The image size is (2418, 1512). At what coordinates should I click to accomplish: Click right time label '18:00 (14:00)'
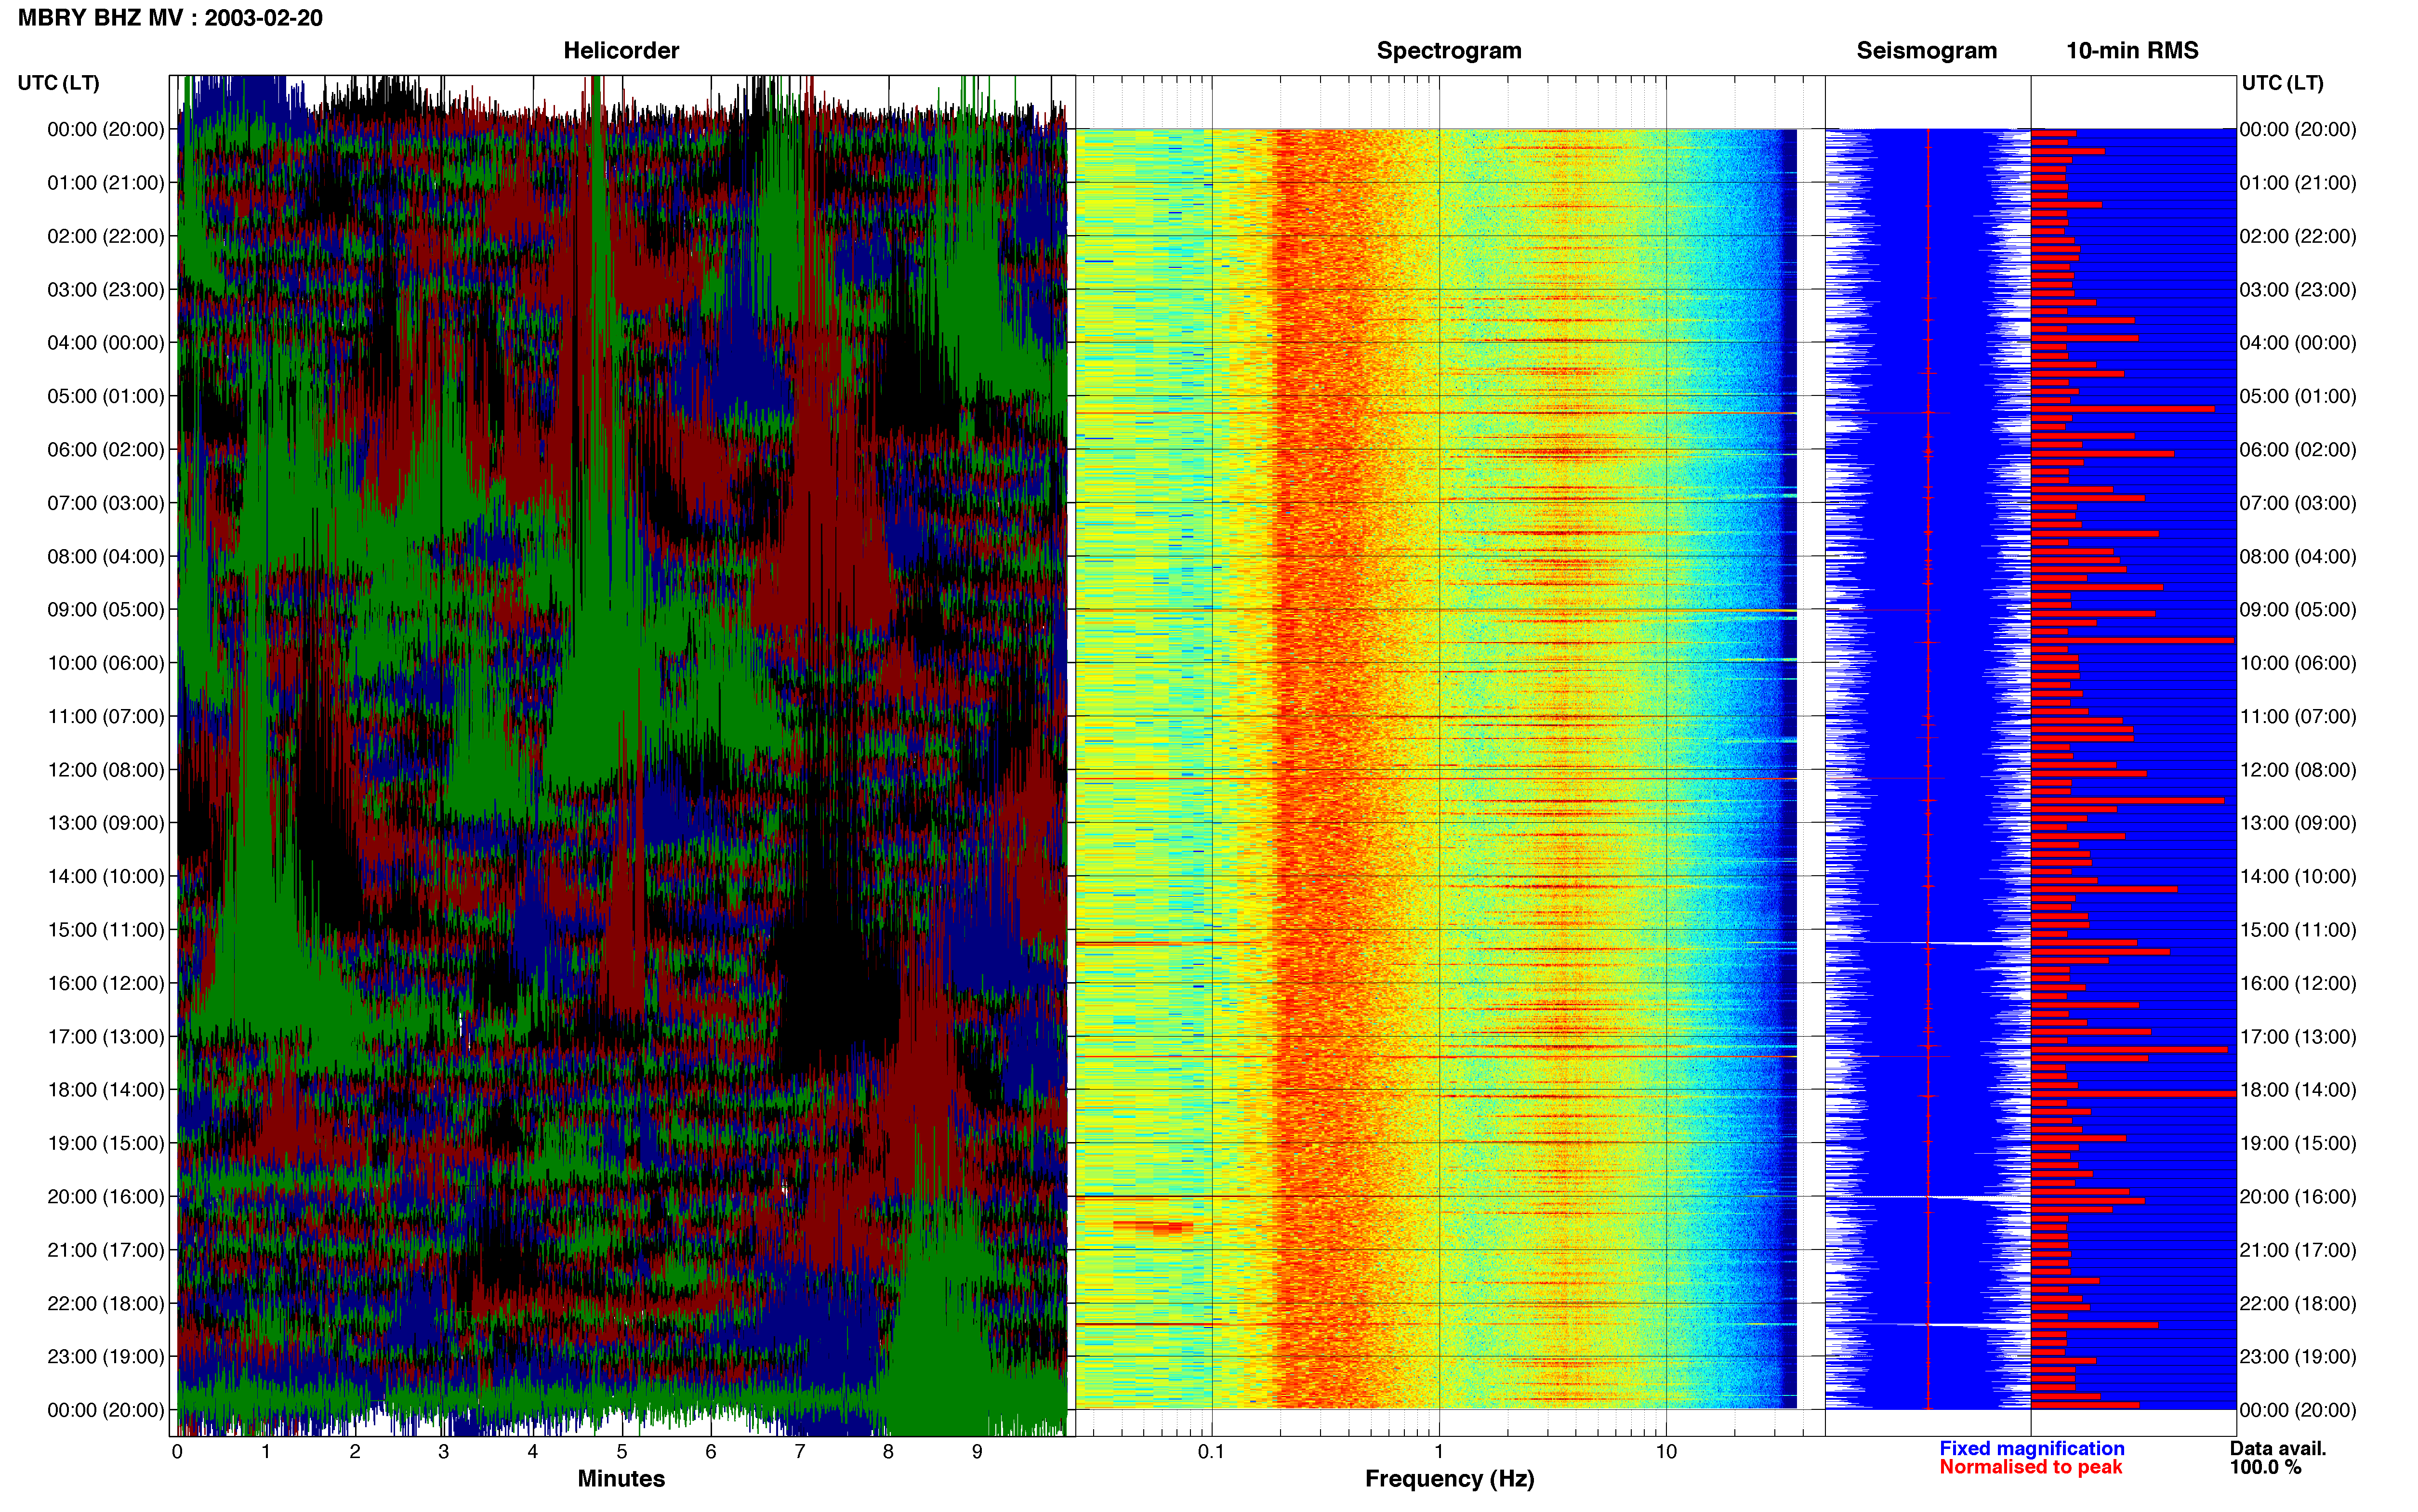(x=2298, y=1090)
